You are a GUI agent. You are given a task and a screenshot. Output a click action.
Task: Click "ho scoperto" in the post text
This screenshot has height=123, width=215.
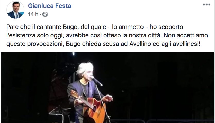(166, 27)
